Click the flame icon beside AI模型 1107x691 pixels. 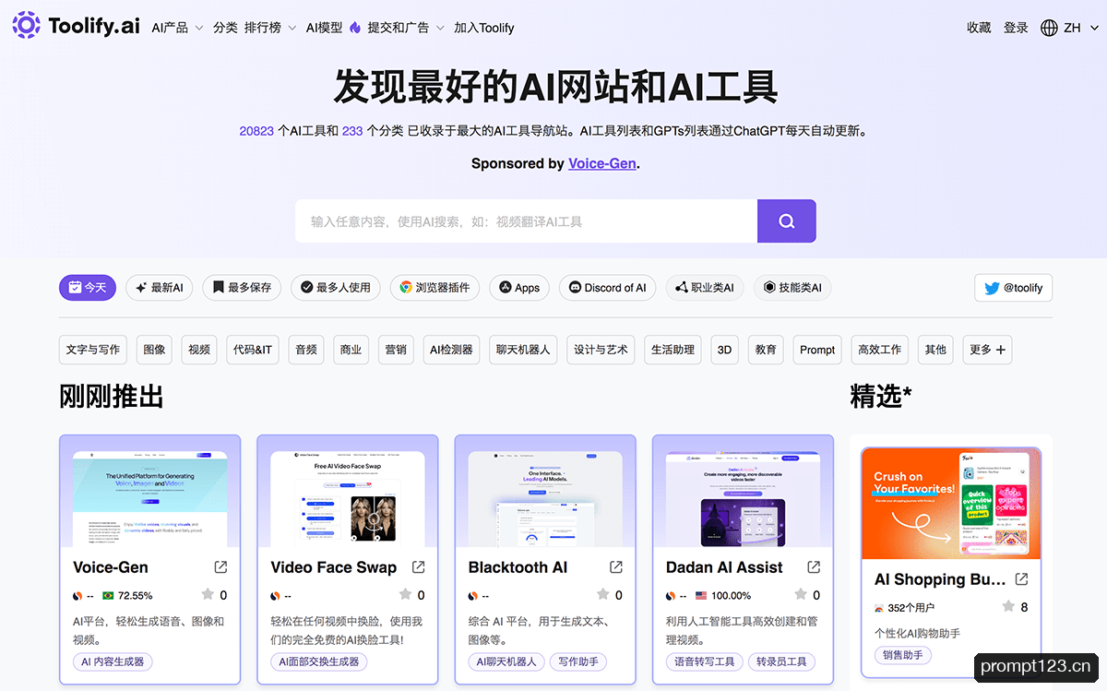click(x=354, y=28)
